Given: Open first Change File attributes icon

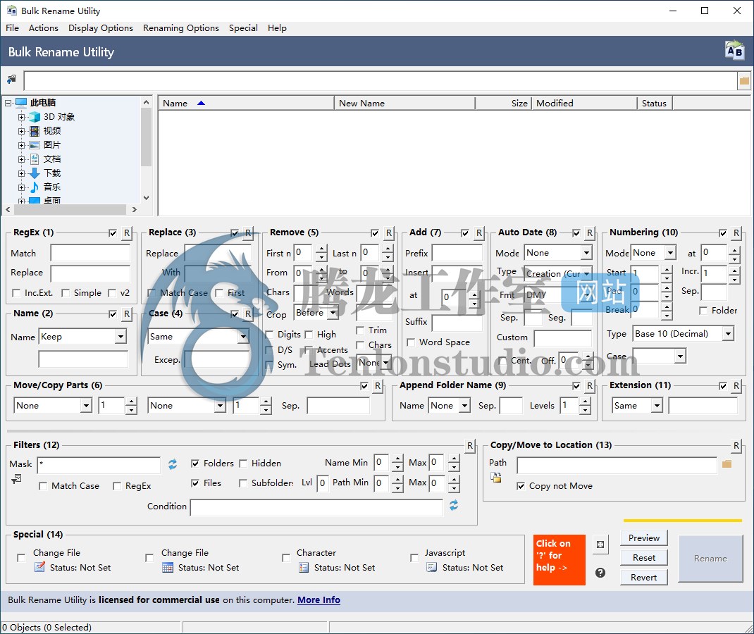Looking at the screenshot, I should point(40,567).
